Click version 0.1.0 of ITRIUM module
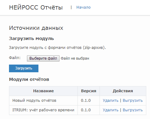This screenshot has height=119, width=150. coord(86,110)
